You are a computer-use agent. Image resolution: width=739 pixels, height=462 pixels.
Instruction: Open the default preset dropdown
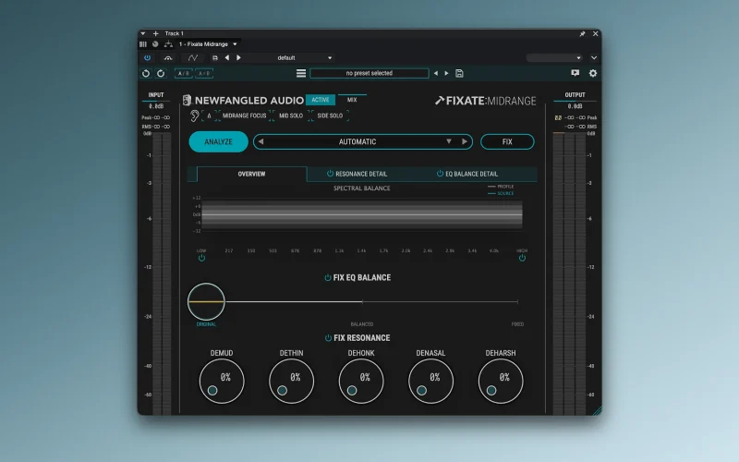(330, 58)
